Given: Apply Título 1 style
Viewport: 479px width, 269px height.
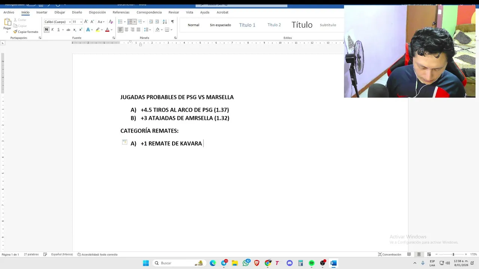Looking at the screenshot, I should [x=247, y=25].
